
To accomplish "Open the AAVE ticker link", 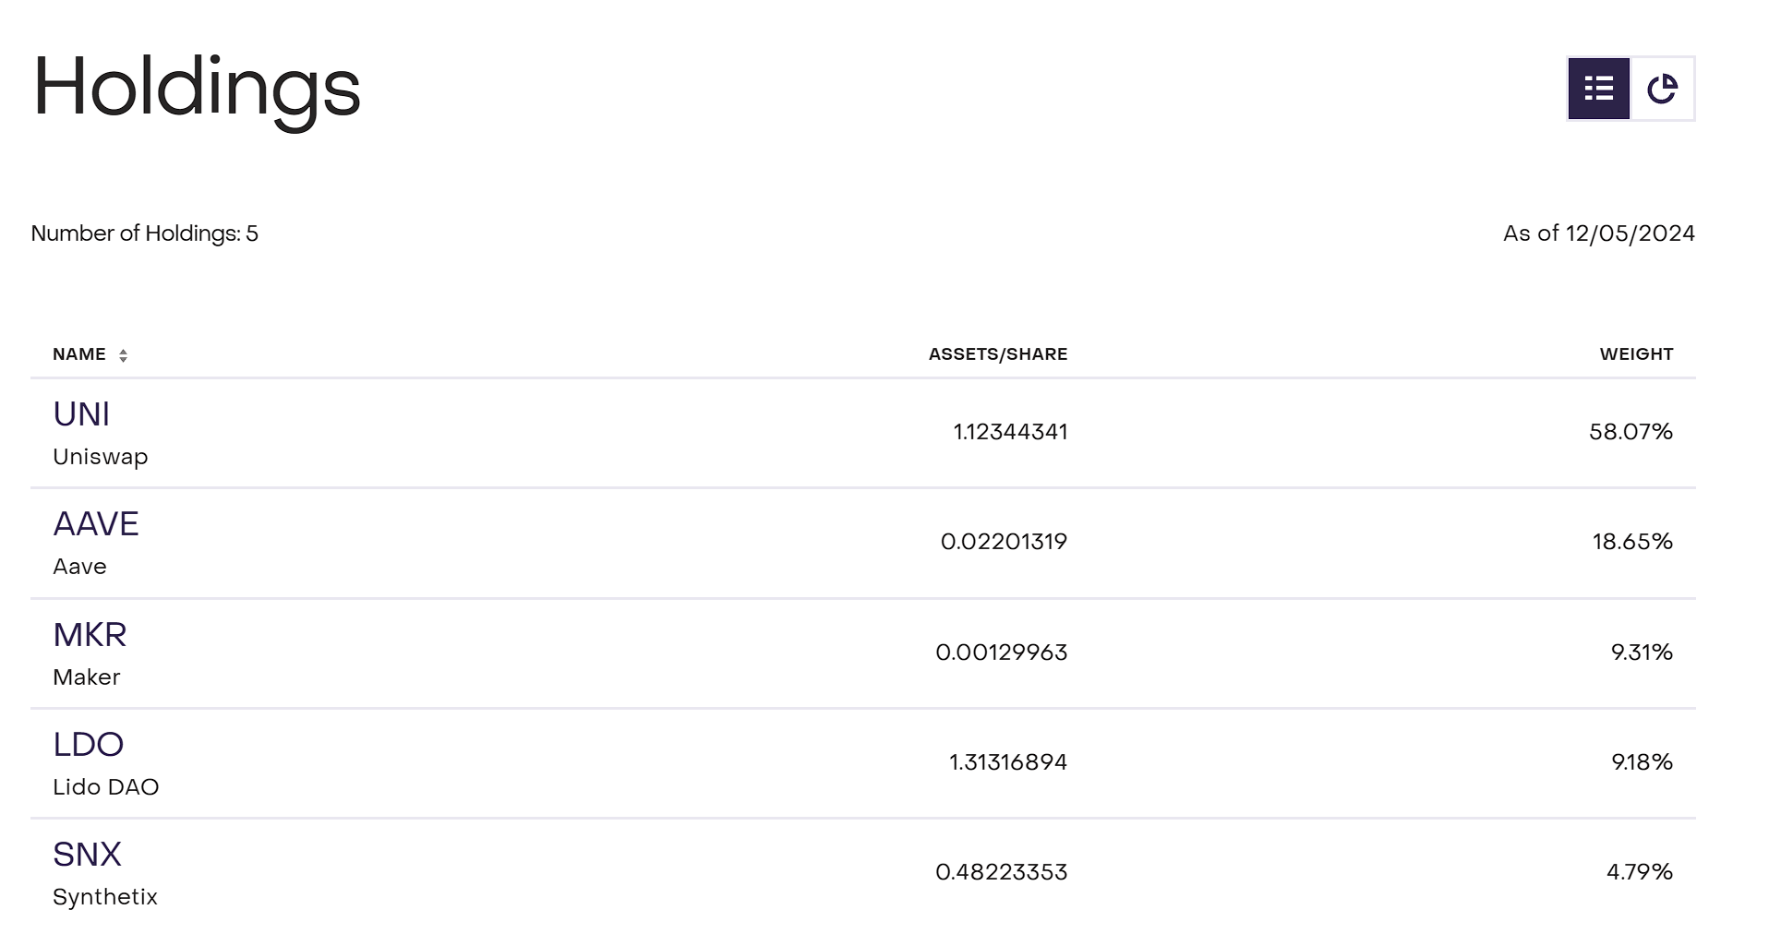I will pos(96,524).
